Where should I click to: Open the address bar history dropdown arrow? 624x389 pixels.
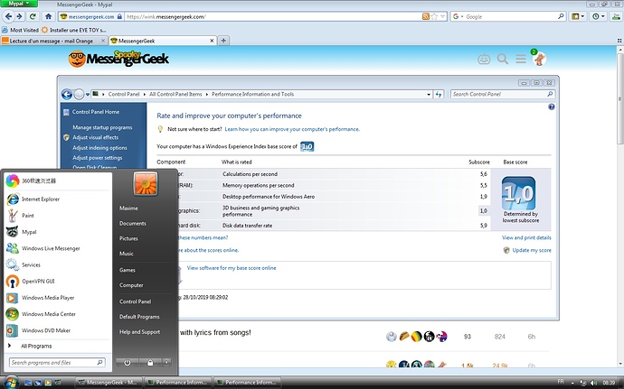coord(442,16)
